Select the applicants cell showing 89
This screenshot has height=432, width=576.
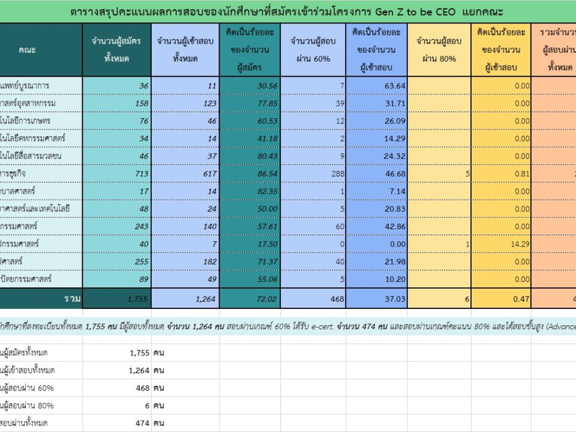coord(117,279)
